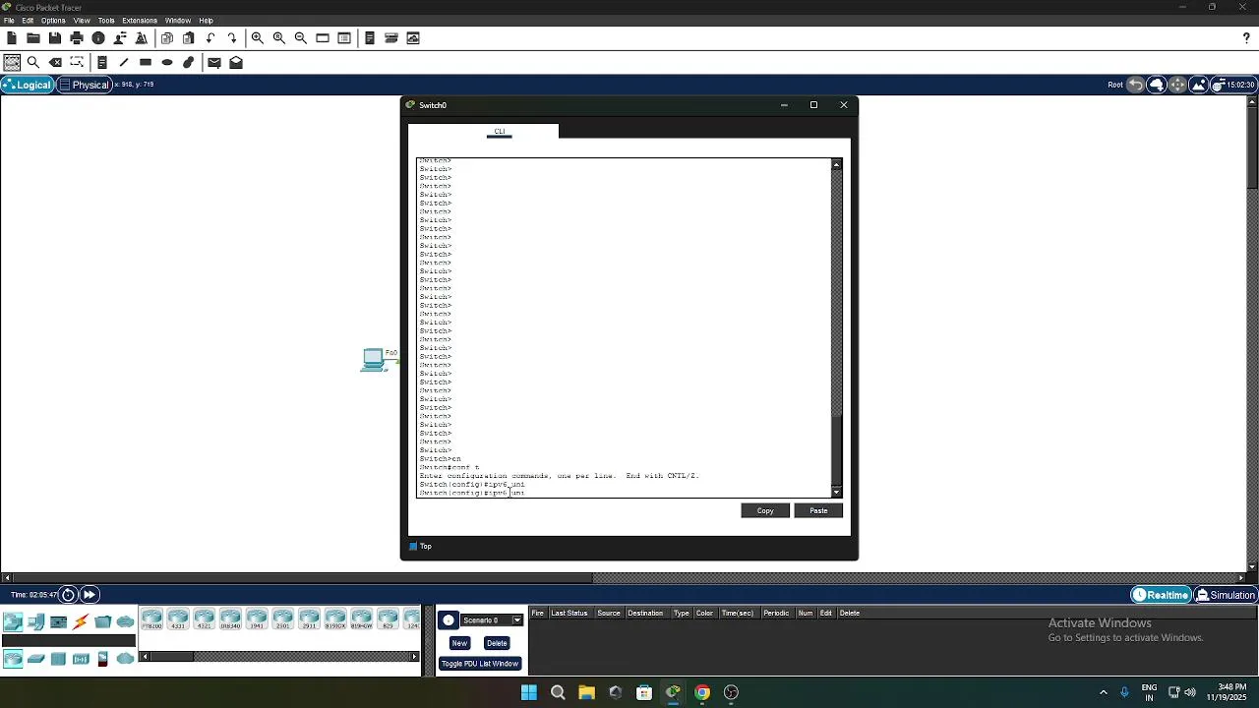This screenshot has width=1259, height=708.
Task: Add a complex PDU open envelope
Action: click(236, 62)
